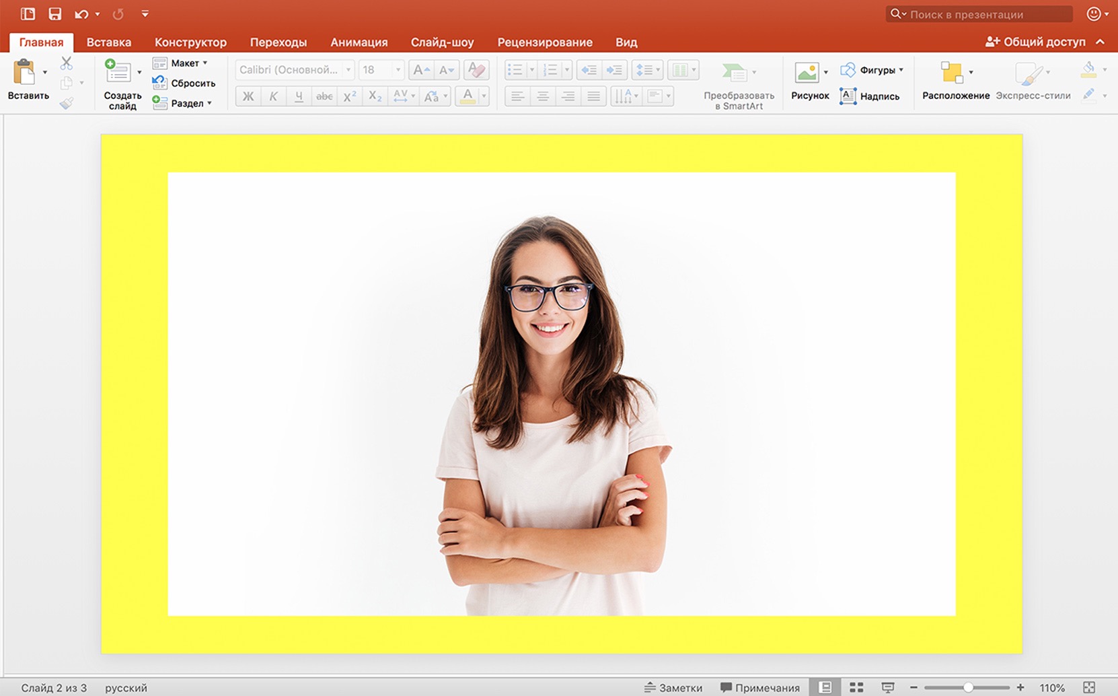Click the shape outline pen icon
Screen dimensions: 1118x696
(x=1088, y=95)
